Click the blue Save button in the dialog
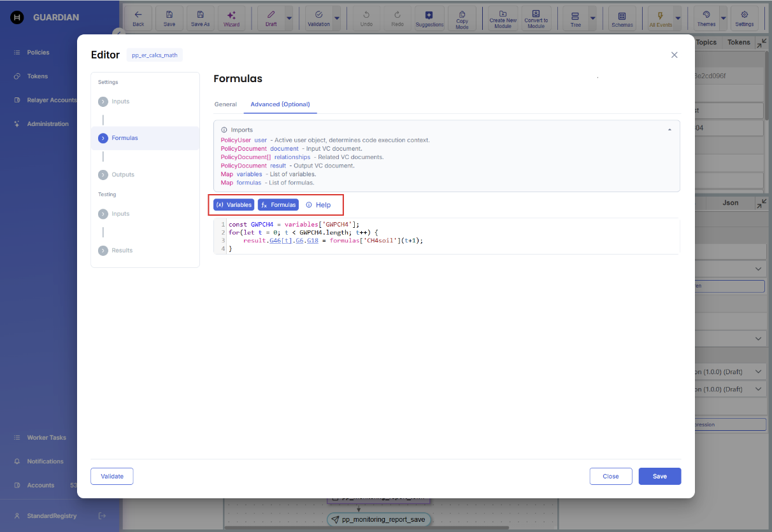The height and width of the screenshot is (532, 772). pyautogui.click(x=659, y=476)
